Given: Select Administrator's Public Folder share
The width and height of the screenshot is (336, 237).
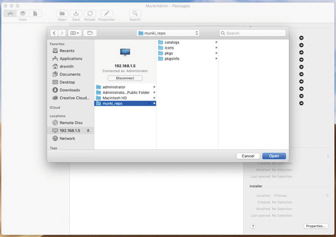Looking at the screenshot, I should pos(125,92).
